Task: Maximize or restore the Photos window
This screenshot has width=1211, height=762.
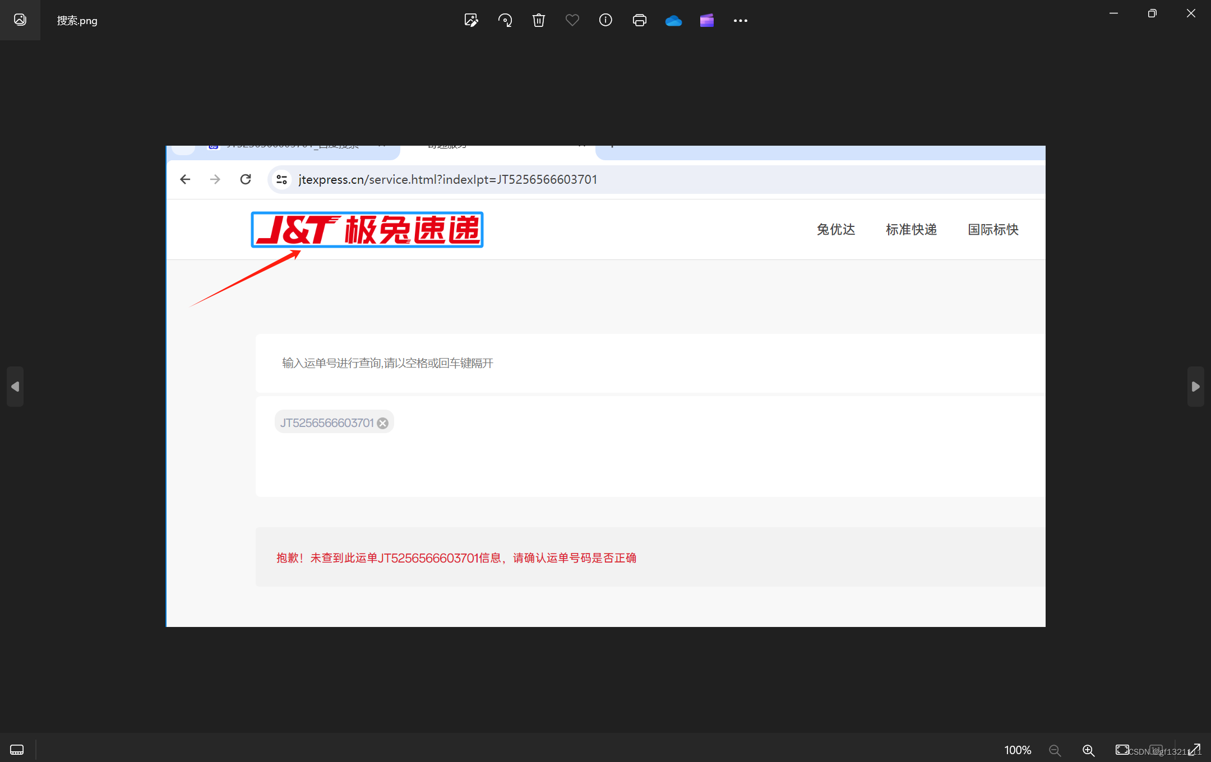Action: (x=1152, y=13)
